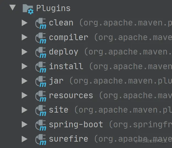Expand the deploy plugin node
This screenshot has width=172, height=148.
(x=24, y=52)
